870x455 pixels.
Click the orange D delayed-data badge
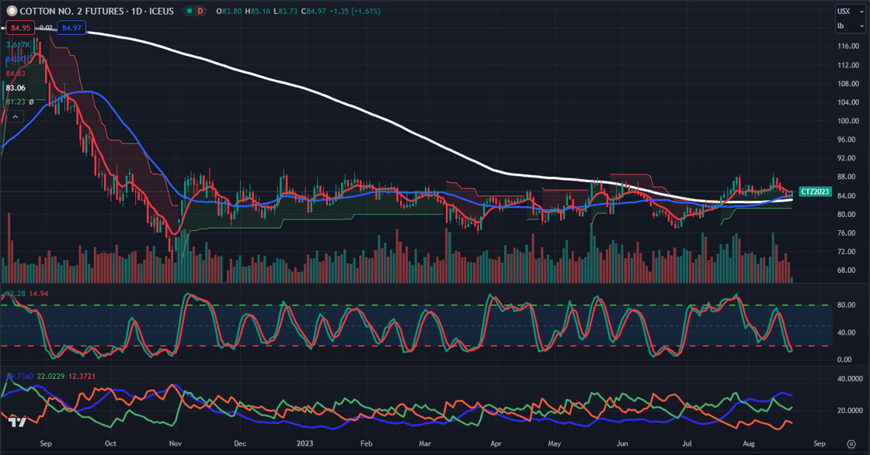(200, 11)
